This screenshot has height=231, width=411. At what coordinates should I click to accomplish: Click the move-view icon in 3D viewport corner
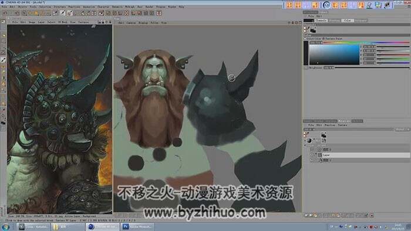(x=289, y=23)
